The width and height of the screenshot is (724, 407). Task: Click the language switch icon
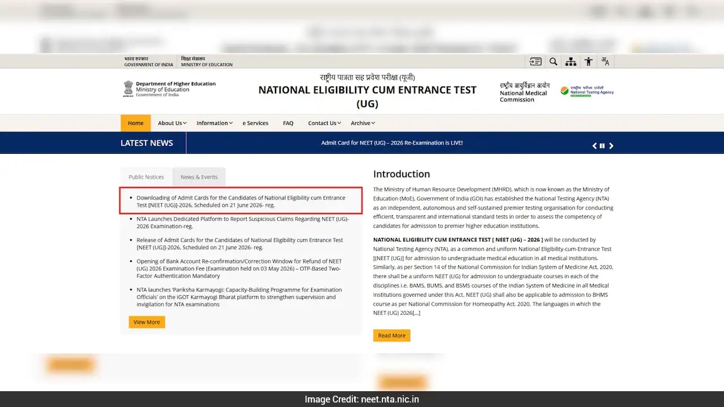pos(605,62)
